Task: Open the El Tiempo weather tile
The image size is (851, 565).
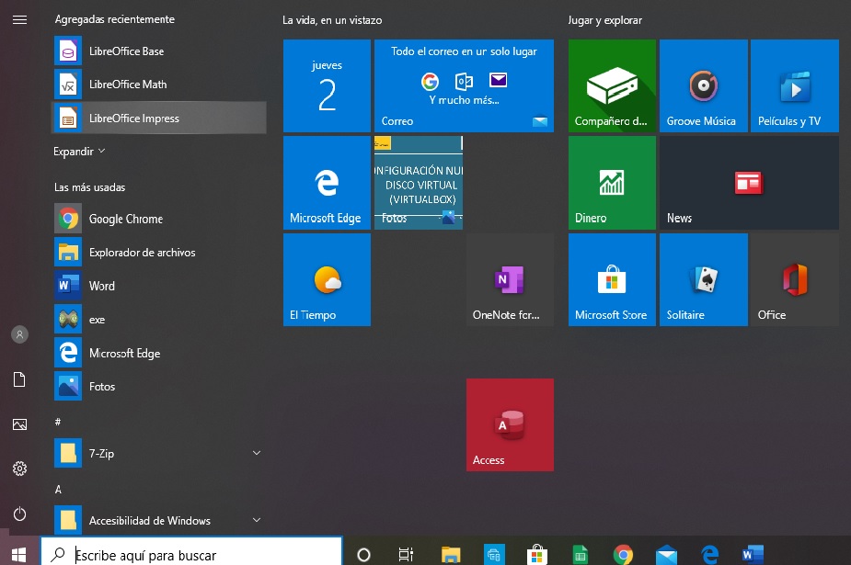Action: (x=327, y=279)
